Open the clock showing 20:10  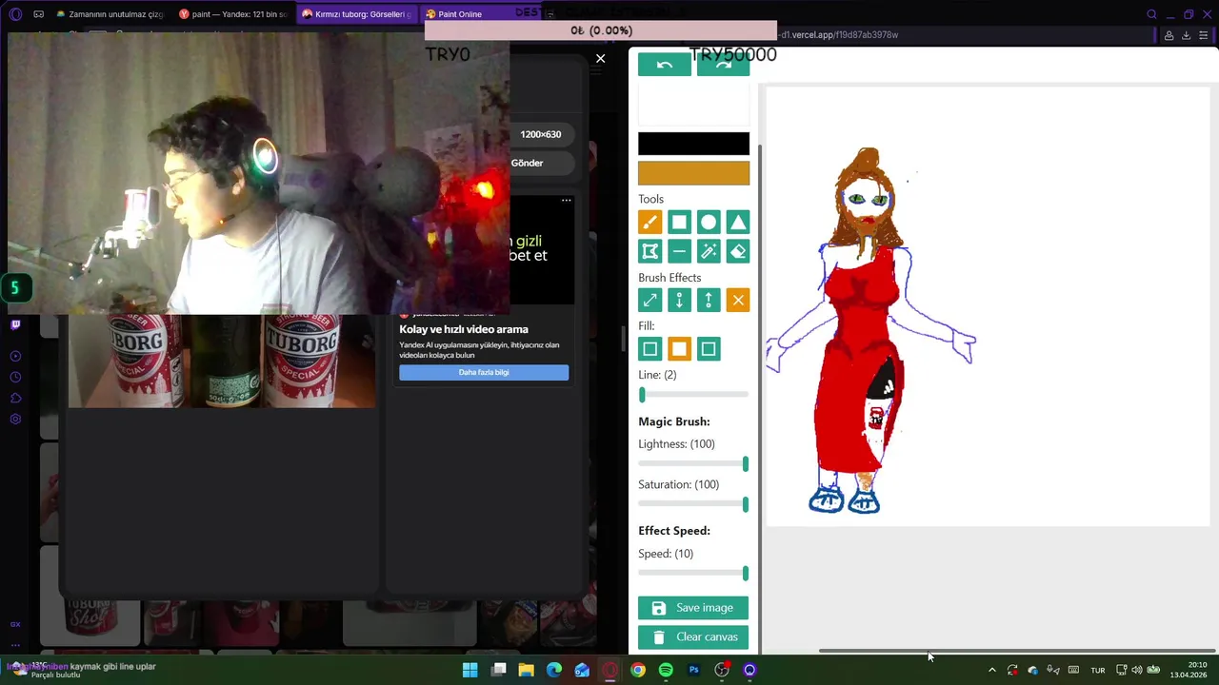point(1190,670)
